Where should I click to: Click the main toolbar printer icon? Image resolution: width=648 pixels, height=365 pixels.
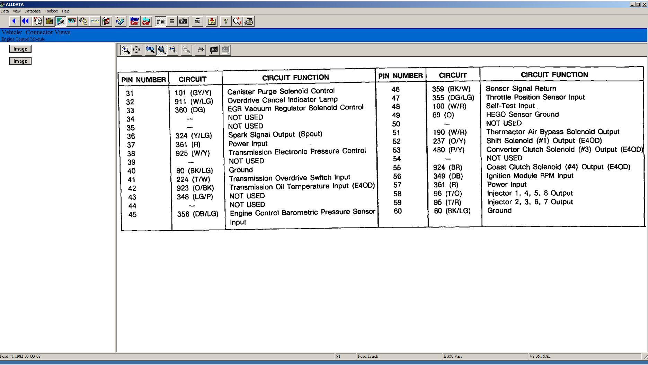tap(197, 21)
